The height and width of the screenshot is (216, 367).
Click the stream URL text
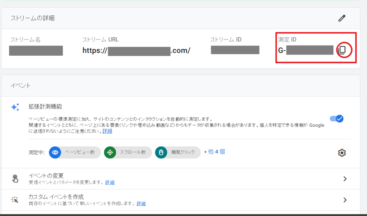(136, 50)
